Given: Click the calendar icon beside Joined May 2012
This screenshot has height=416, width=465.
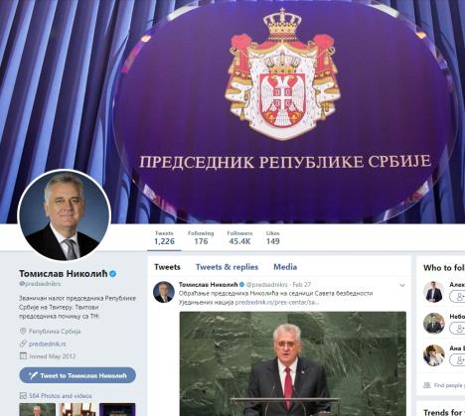Looking at the screenshot, I should [x=23, y=356].
